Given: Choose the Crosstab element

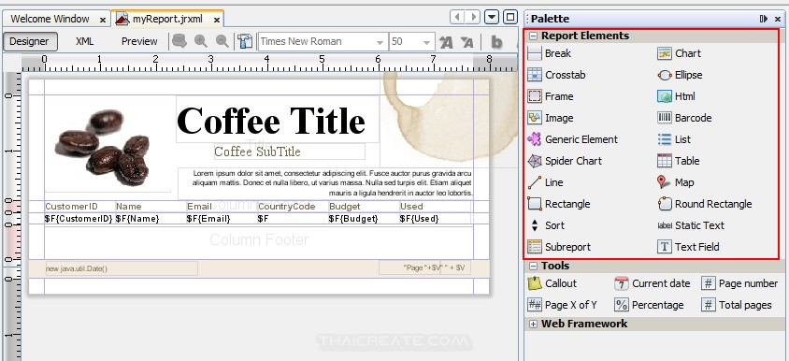Looking at the screenshot, I should (556, 75).
